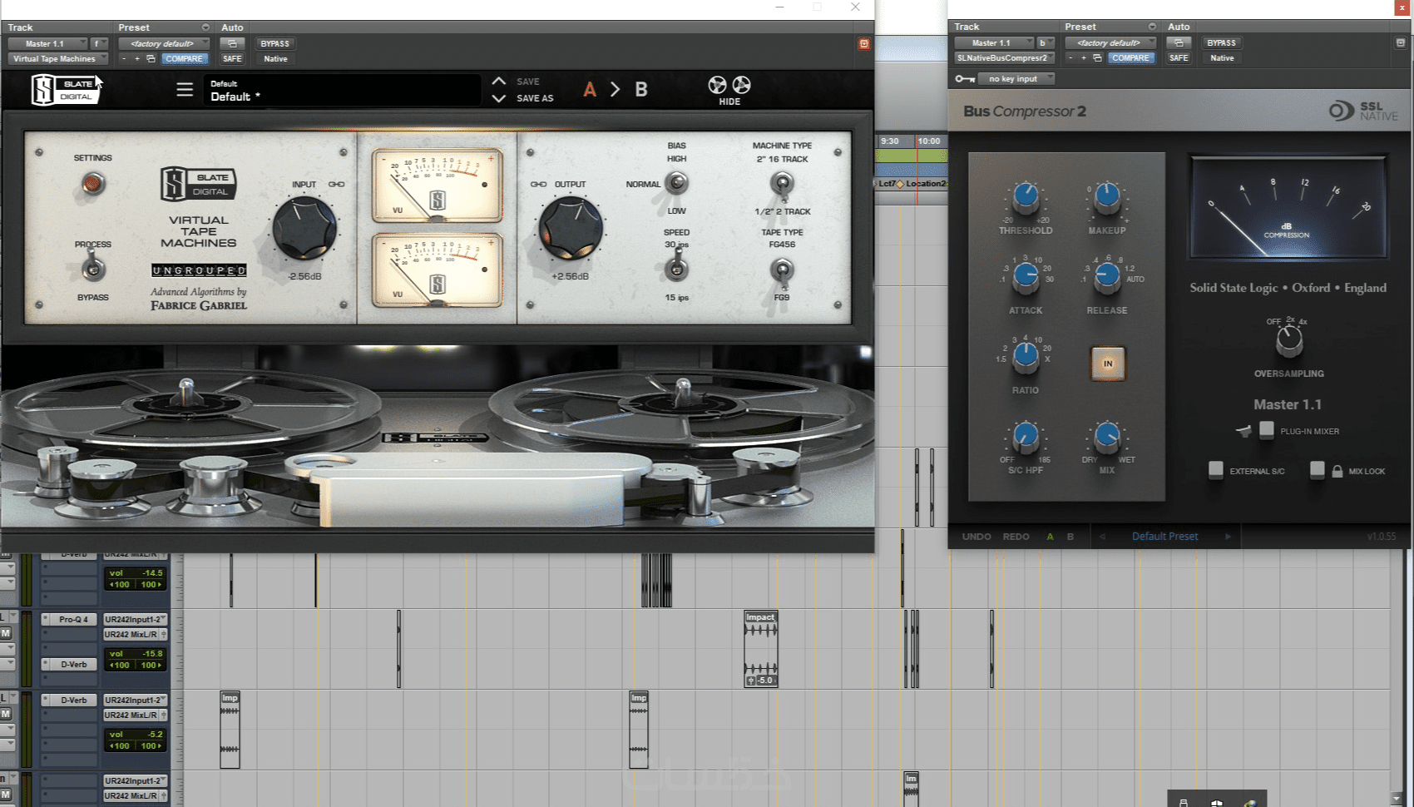Viewport: 1414px width, 807px height.
Task: Click BYPASS in the Bus Compressor header
Action: click(x=1221, y=42)
